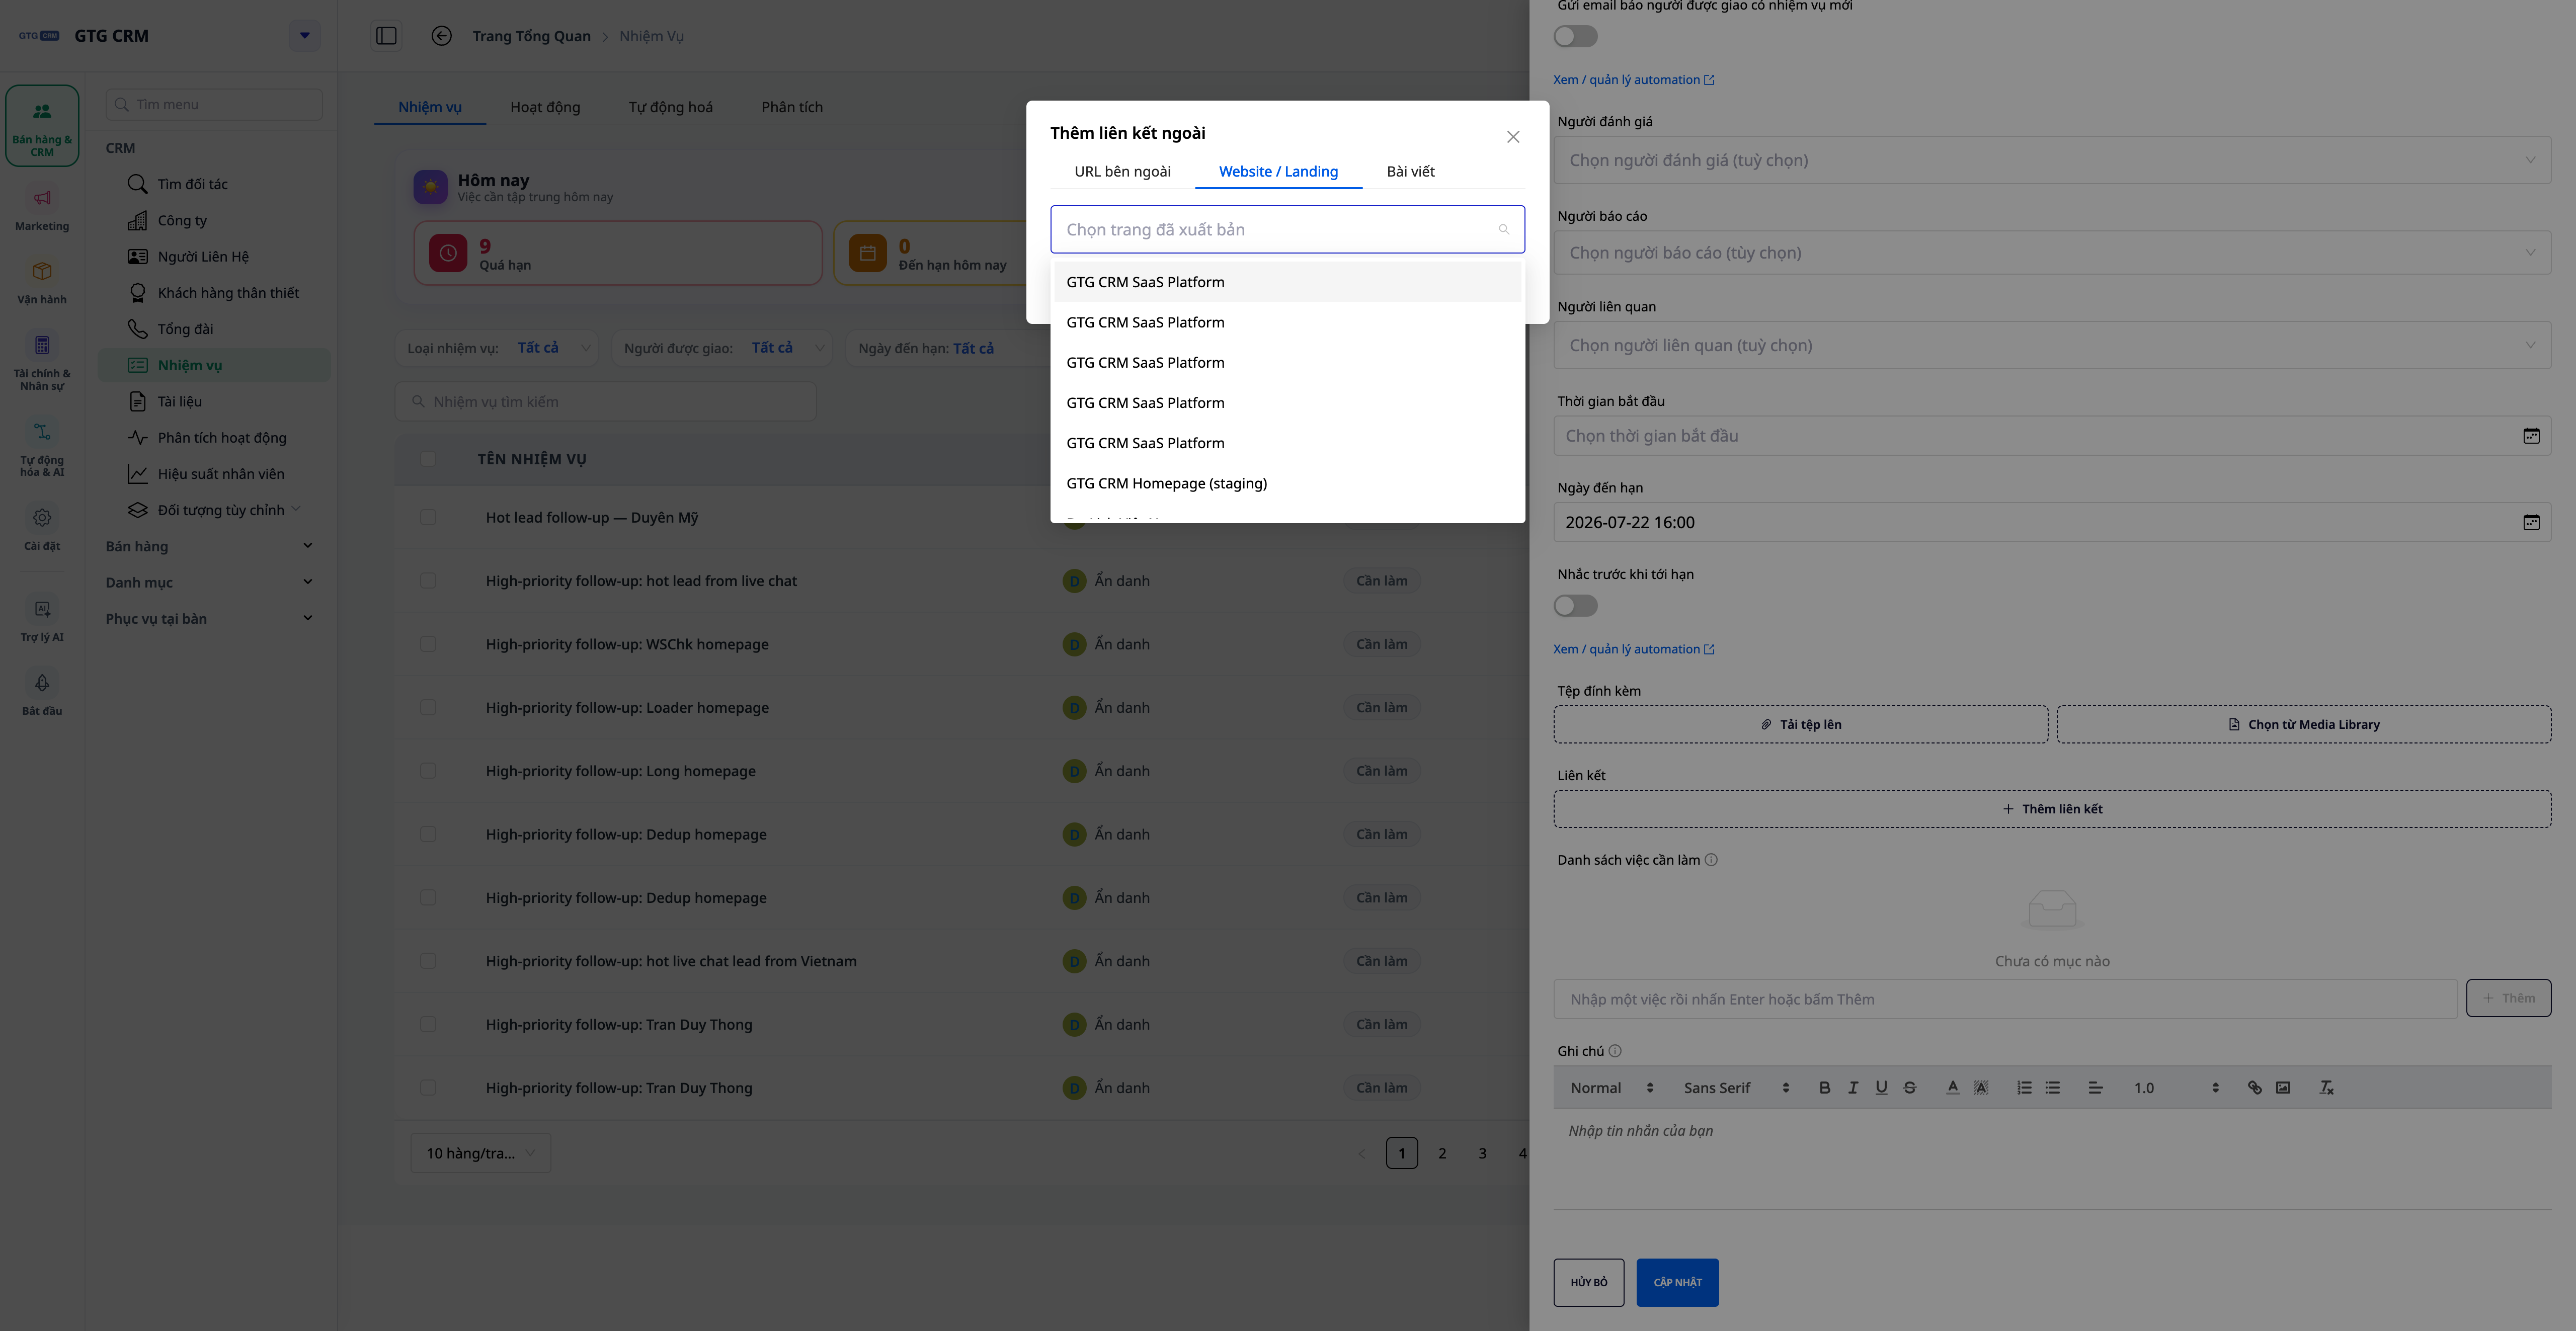Toggle Nhắc trước khi tới hạn switch
The image size is (2576, 1331).
(1575, 606)
